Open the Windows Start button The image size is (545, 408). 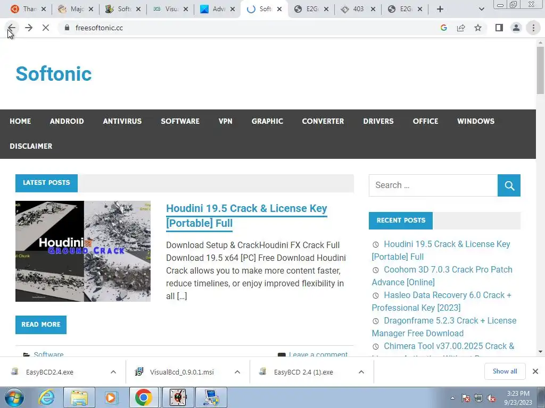[14, 397]
